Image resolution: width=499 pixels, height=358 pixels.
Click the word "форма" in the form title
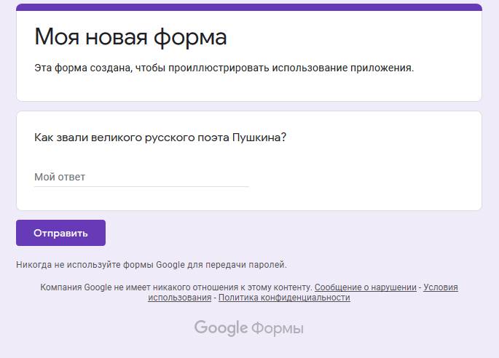[x=193, y=36]
